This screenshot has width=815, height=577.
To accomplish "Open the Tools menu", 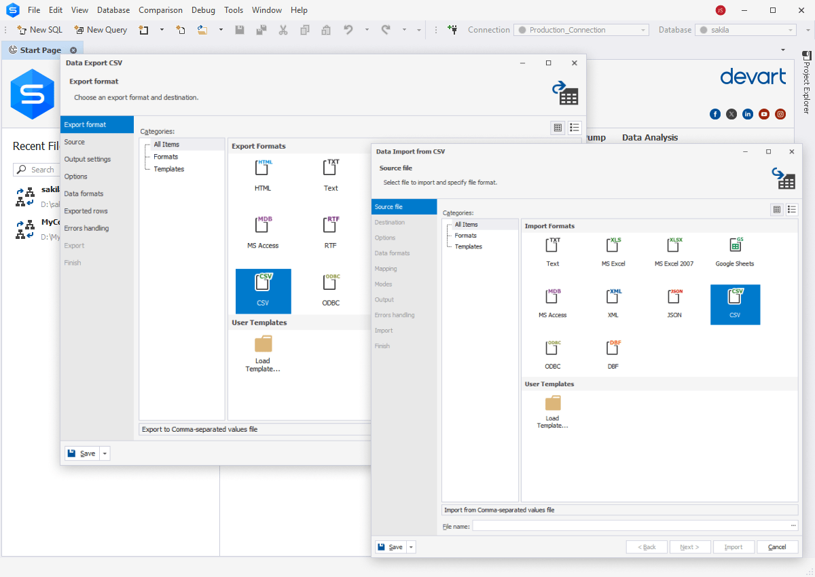I will (234, 10).
